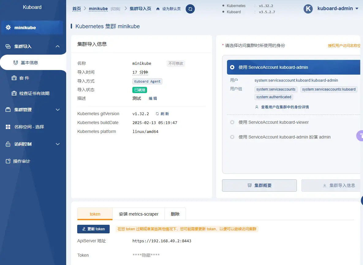
Task: Click the 访问控制 lock icon
Action: [x=8, y=144]
